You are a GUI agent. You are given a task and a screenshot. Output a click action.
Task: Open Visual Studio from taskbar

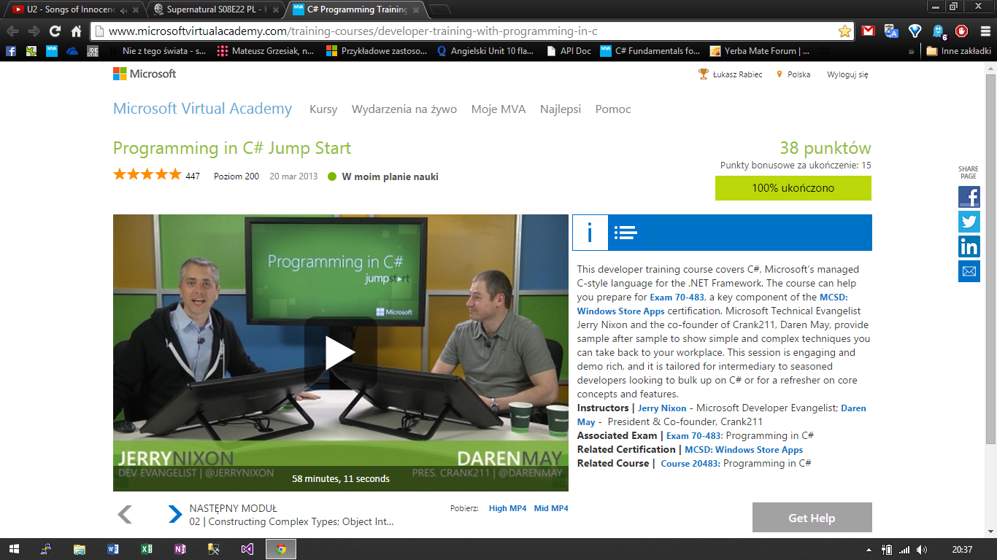point(247,549)
